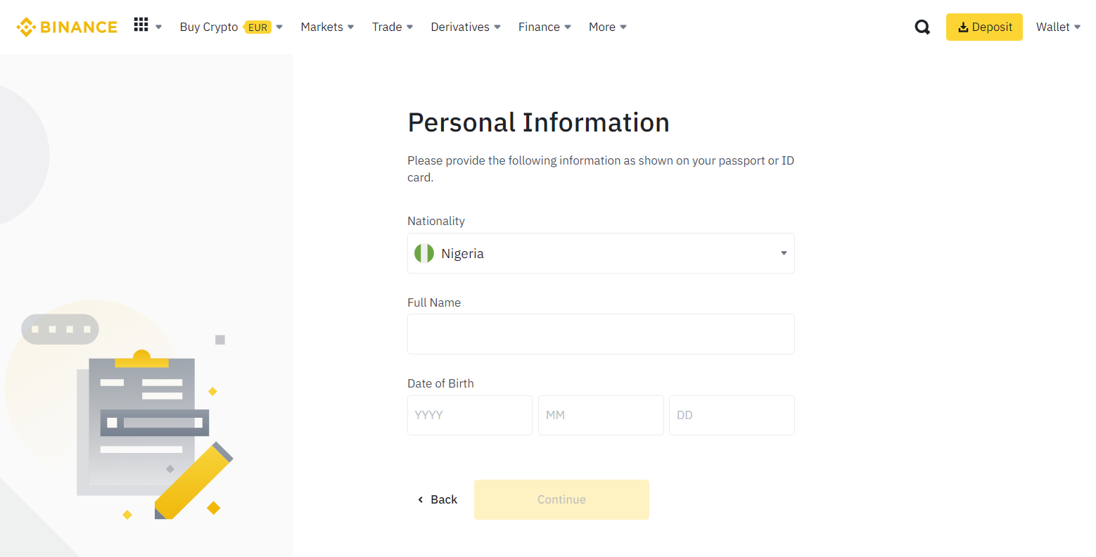This screenshot has width=1096, height=557.
Task: Click the Continue button
Action: point(561,499)
